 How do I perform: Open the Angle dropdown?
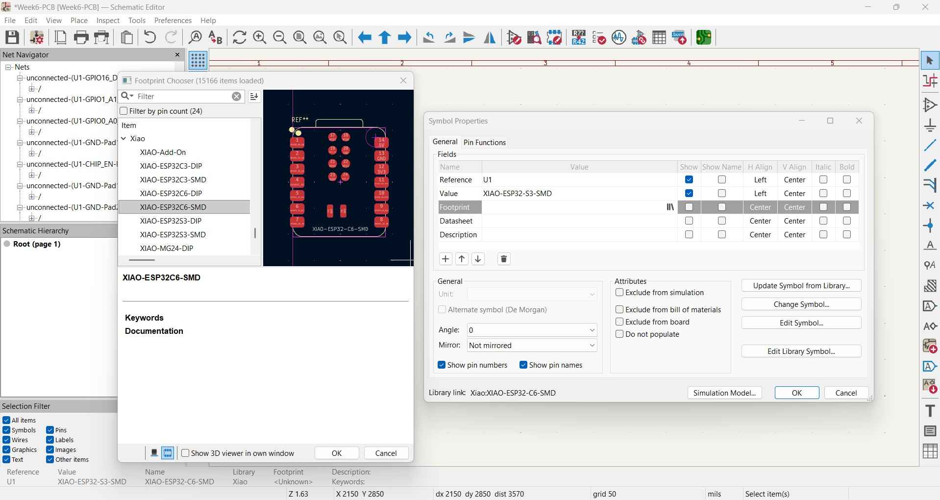[x=532, y=330]
